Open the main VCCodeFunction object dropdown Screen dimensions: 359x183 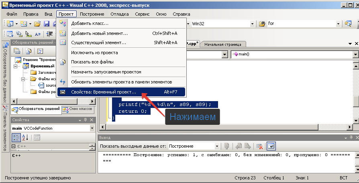tap(92, 128)
